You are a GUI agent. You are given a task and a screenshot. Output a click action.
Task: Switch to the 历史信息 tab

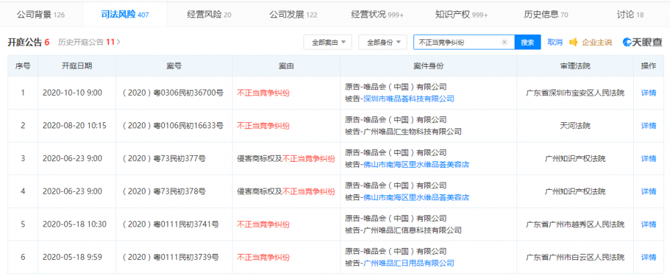(x=545, y=15)
